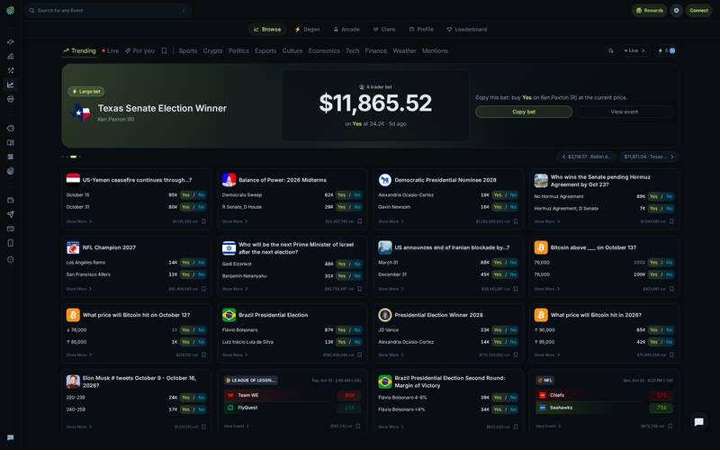Select the line chart icon in the left sidebar

point(11,85)
